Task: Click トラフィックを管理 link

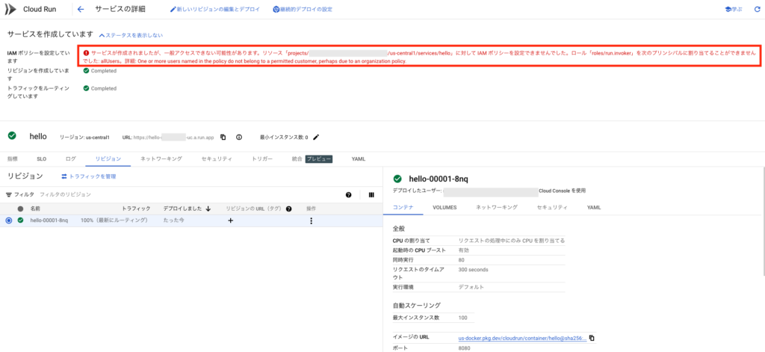Action: (x=88, y=176)
